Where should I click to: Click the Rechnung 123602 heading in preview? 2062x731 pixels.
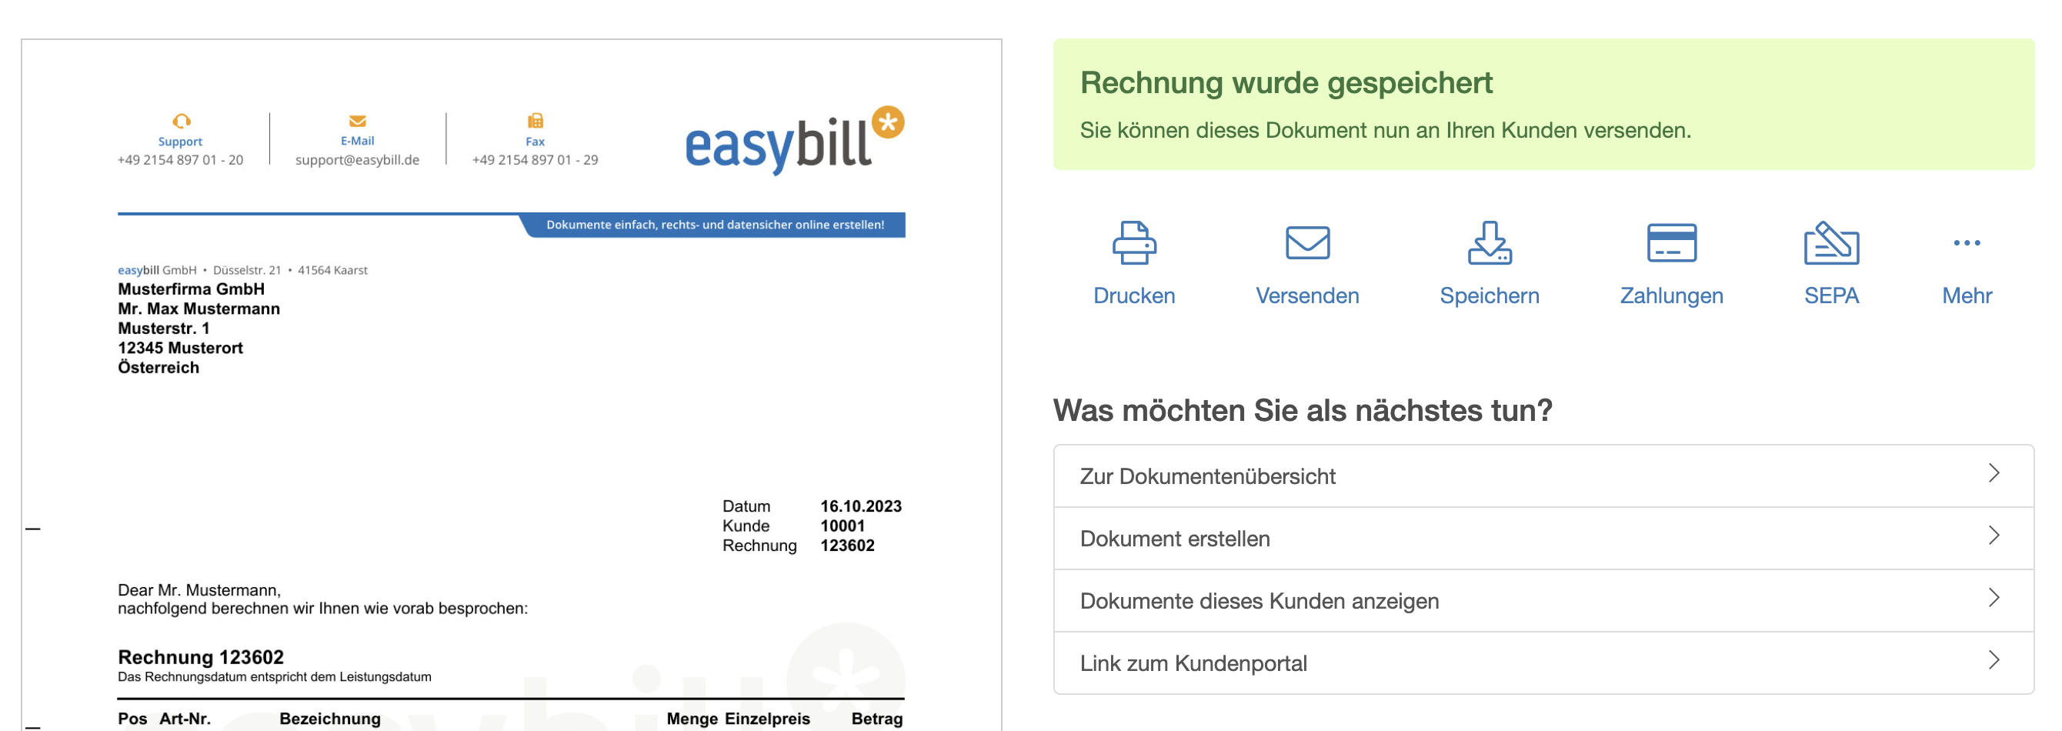(x=201, y=657)
